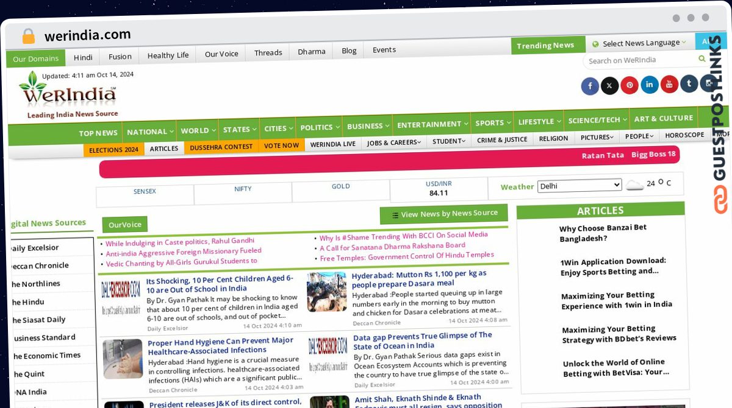Open the Weather city dropdown showing Delhi
This screenshot has height=408, width=732.
(x=579, y=186)
